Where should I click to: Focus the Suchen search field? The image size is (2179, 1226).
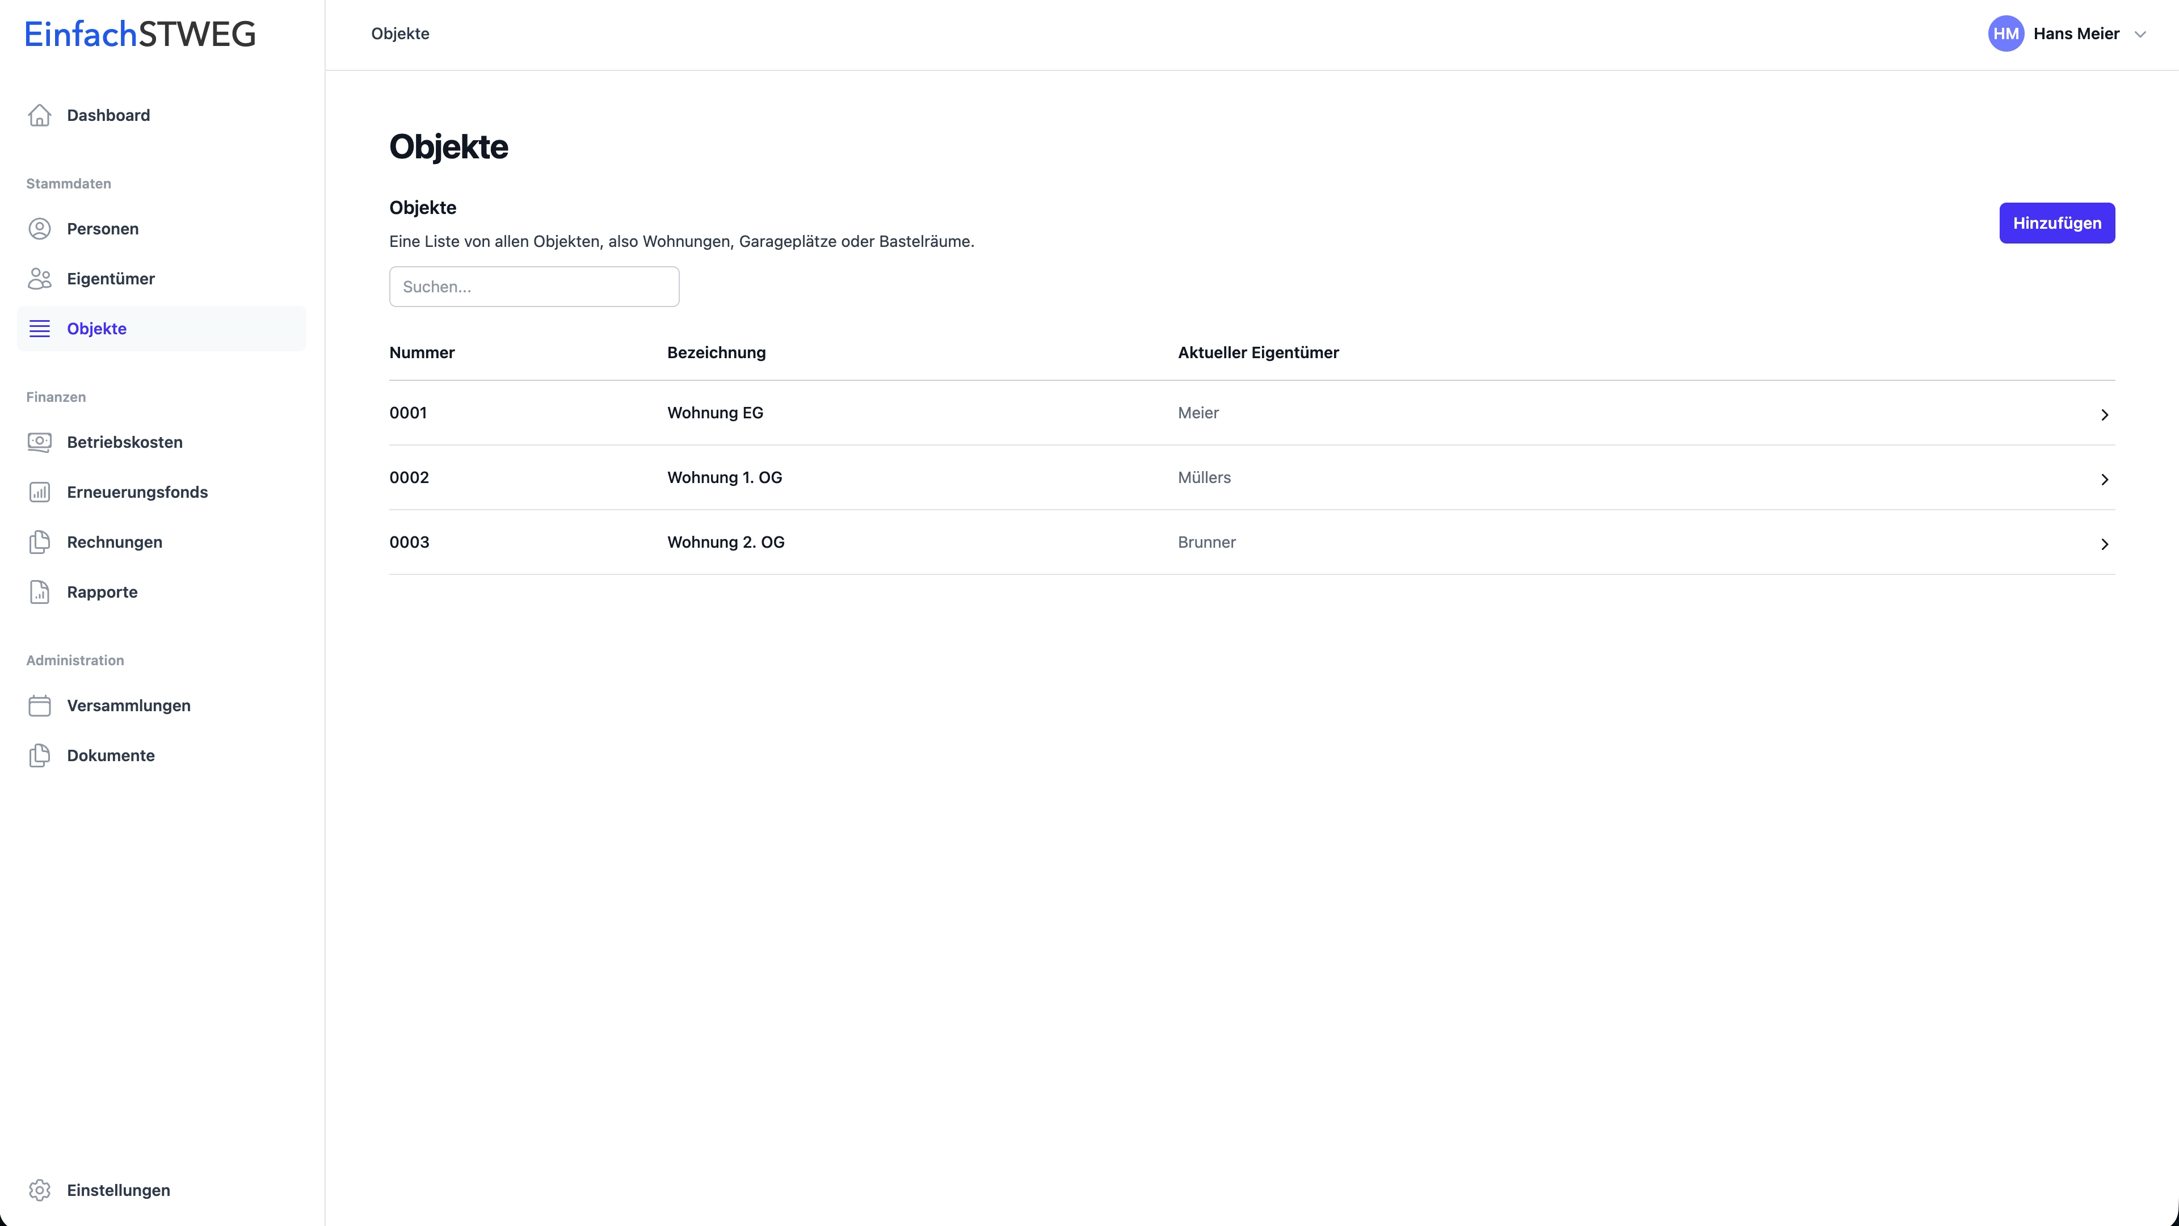pyautogui.click(x=534, y=286)
